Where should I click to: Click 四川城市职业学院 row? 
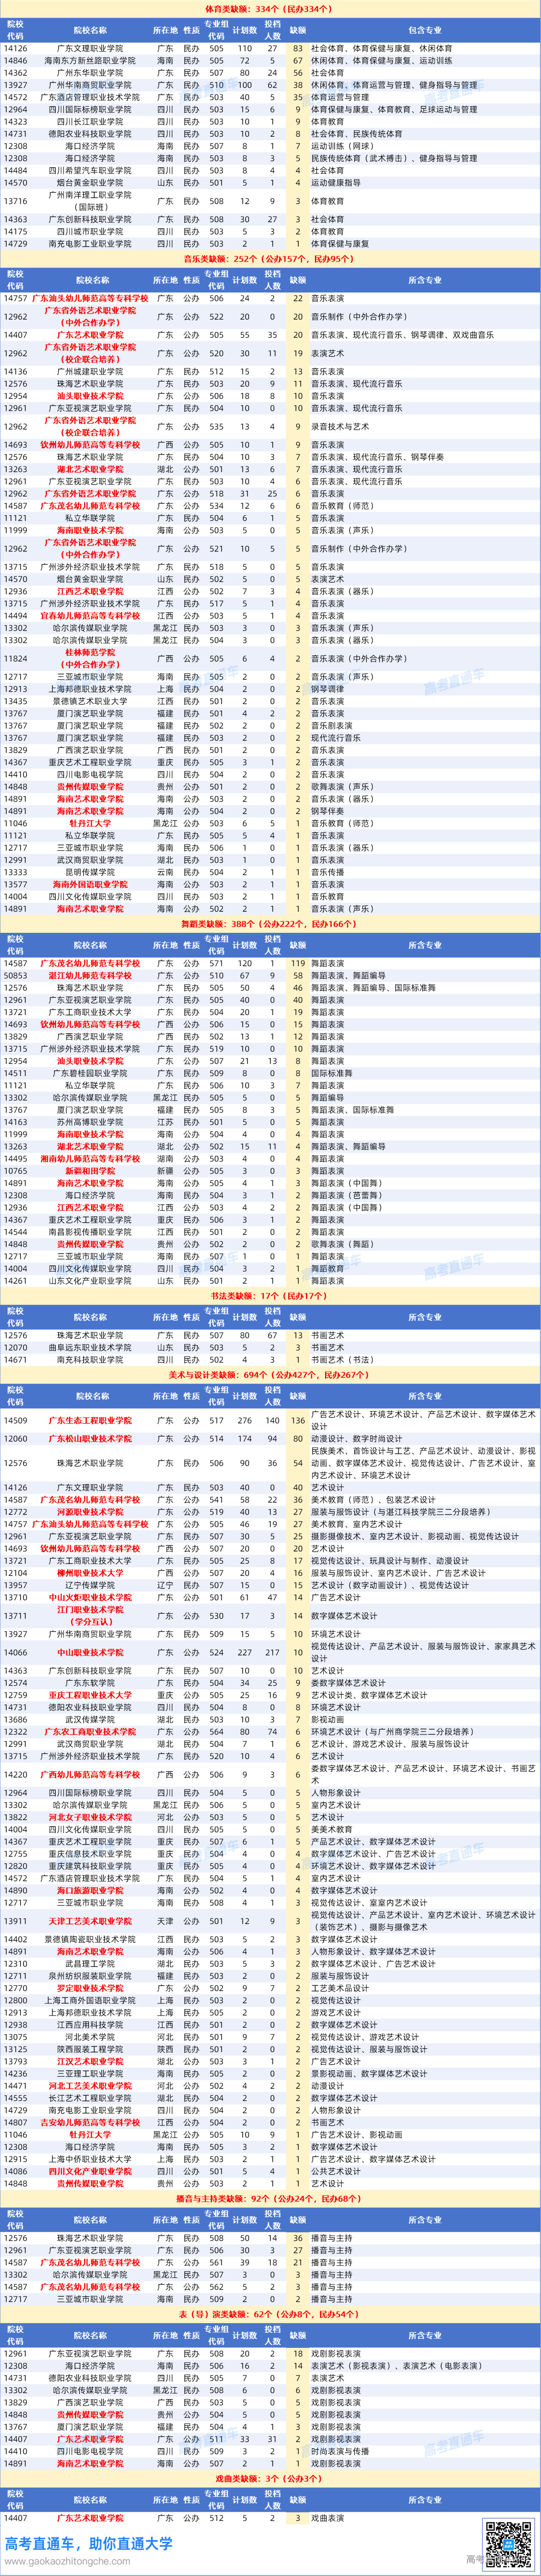pos(270,231)
